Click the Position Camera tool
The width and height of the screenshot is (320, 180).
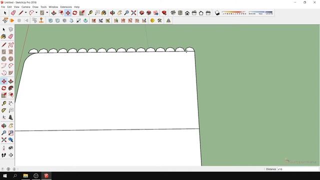tap(3, 148)
